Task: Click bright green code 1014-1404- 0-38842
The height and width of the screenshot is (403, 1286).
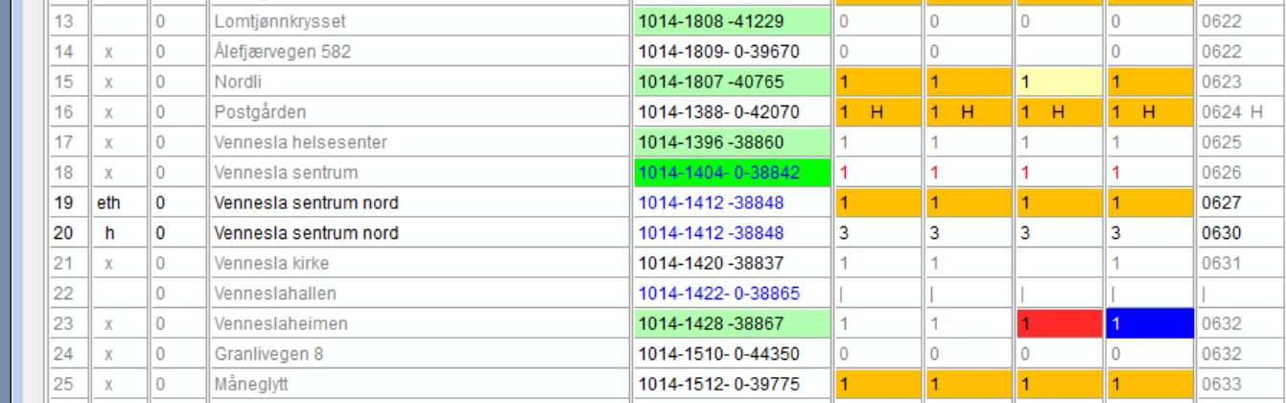Action: coord(732,173)
